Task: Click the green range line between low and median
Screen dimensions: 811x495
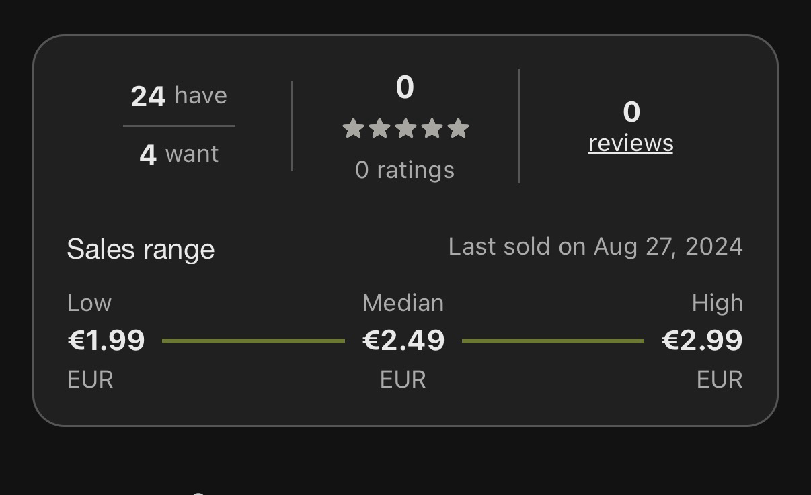Action: click(254, 341)
